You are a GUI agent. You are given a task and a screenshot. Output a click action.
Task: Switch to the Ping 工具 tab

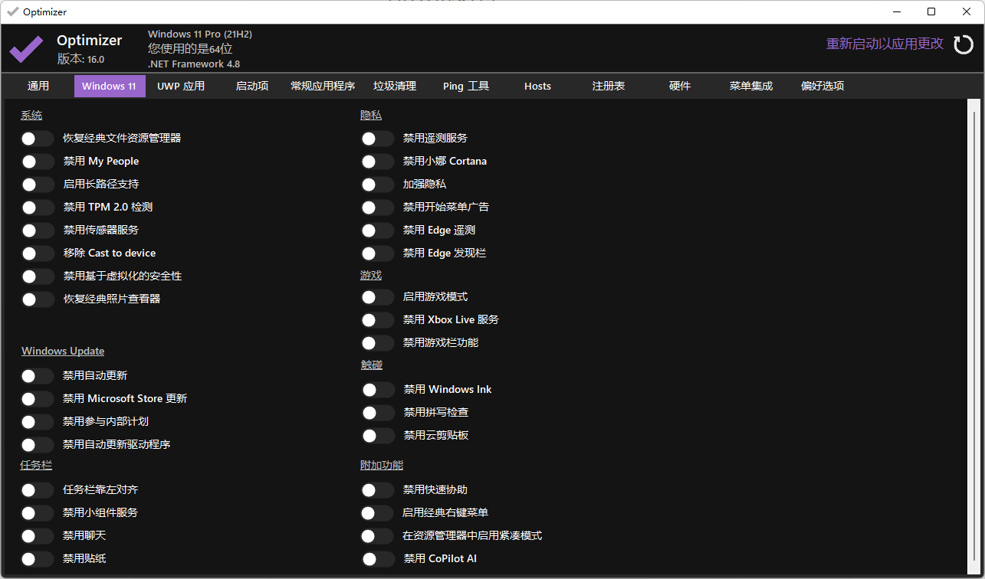466,86
